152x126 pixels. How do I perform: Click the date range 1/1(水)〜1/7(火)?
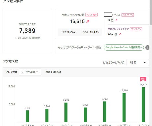[x=113, y=63]
